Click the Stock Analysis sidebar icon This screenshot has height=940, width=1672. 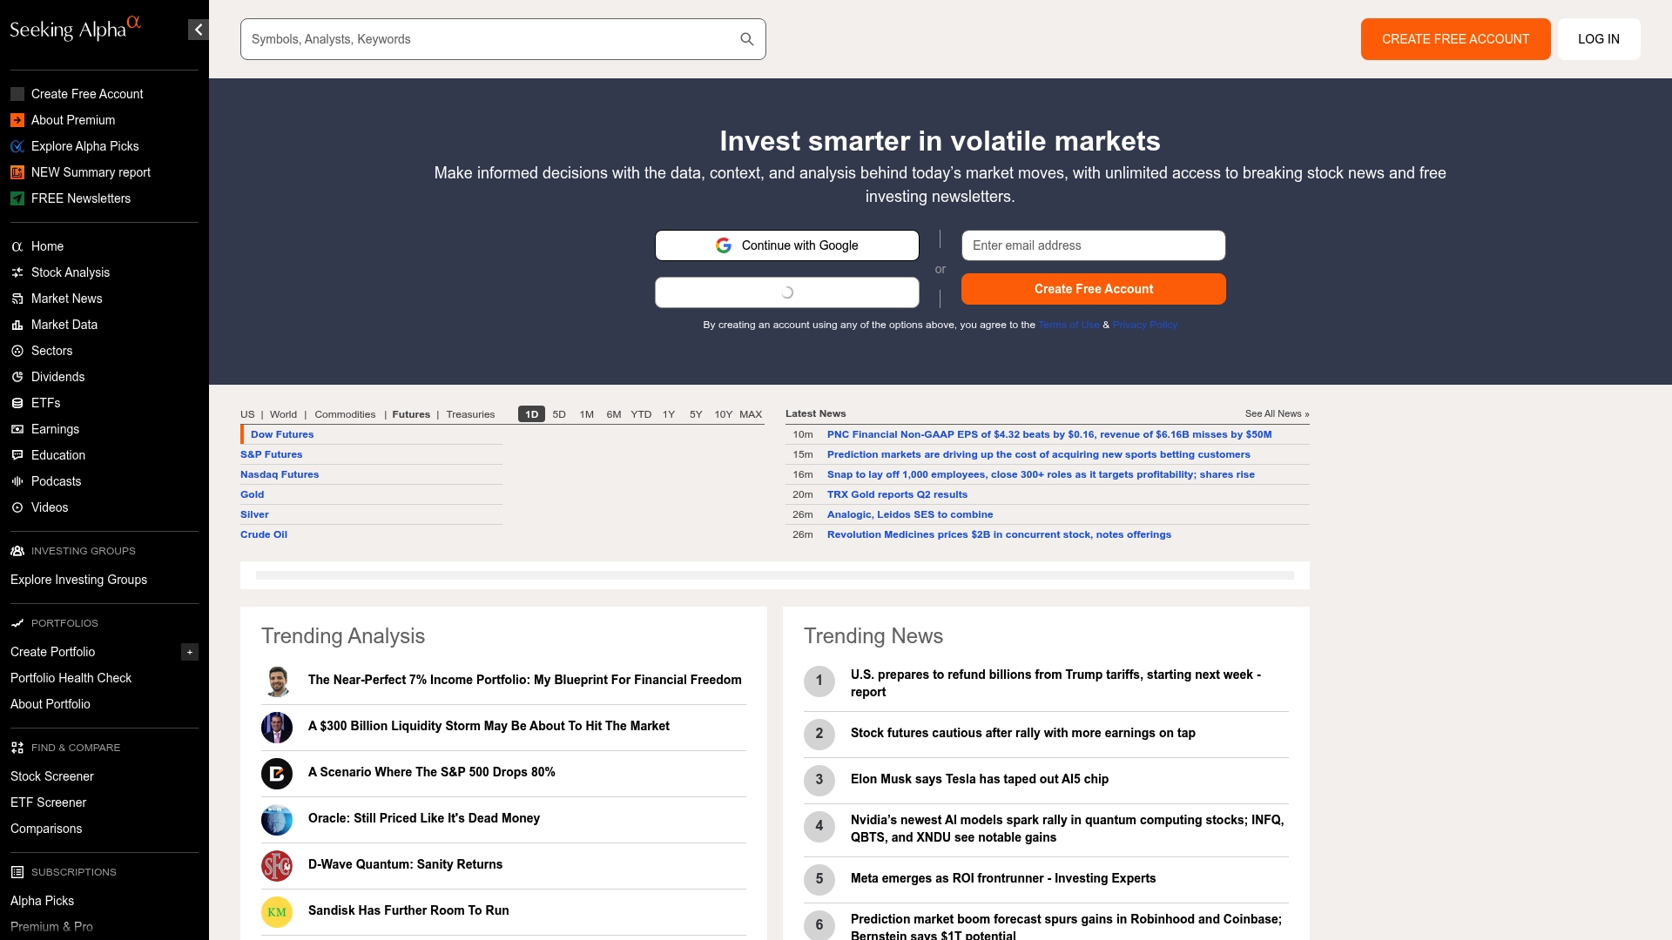(x=17, y=272)
